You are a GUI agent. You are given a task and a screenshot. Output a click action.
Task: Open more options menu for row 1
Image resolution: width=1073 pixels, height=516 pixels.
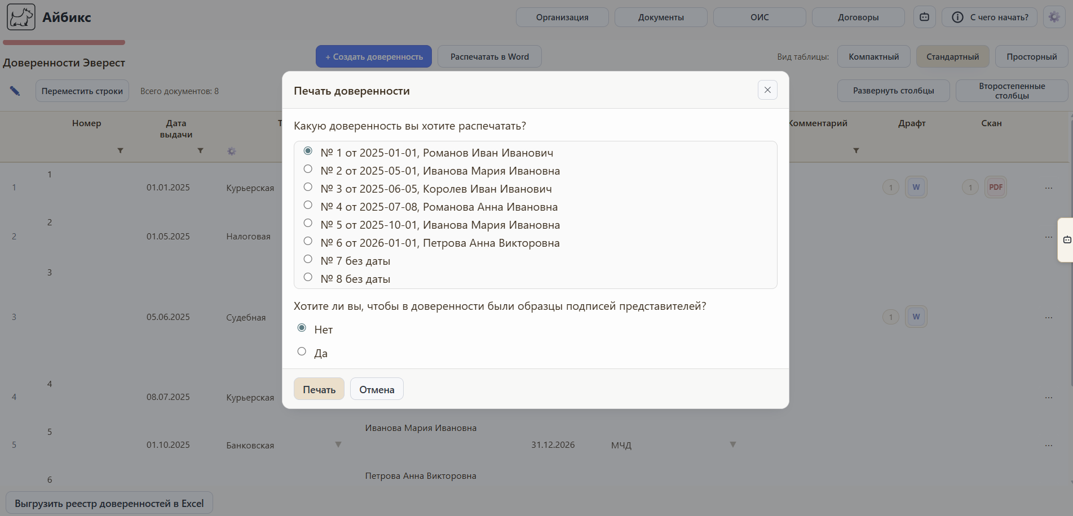tap(1048, 188)
